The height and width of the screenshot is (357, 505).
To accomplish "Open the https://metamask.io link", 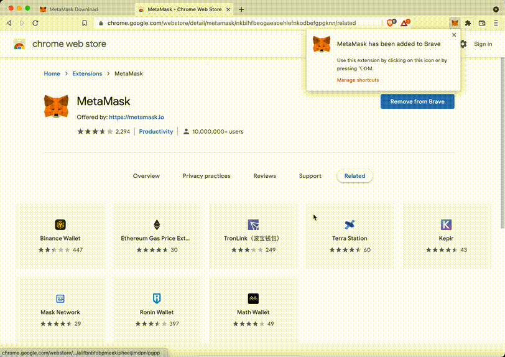I will click(x=137, y=118).
